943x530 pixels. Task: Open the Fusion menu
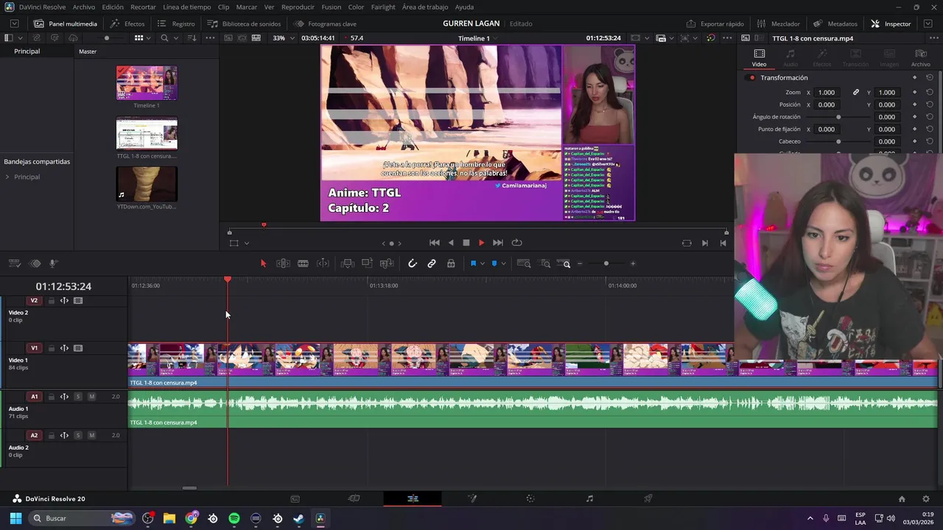pos(332,7)
